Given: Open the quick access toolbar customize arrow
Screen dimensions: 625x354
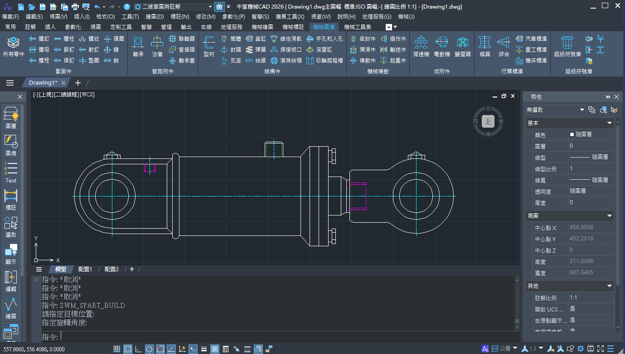Looking at the screenshot, I should (228, 7).
